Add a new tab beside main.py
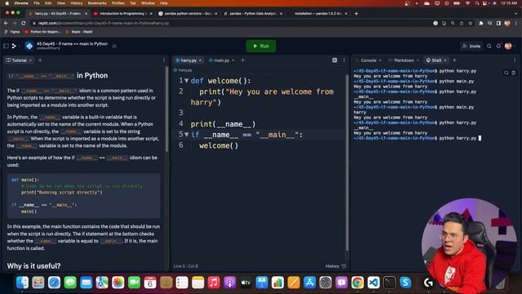The image size is (522, 294). pos(243,60)
